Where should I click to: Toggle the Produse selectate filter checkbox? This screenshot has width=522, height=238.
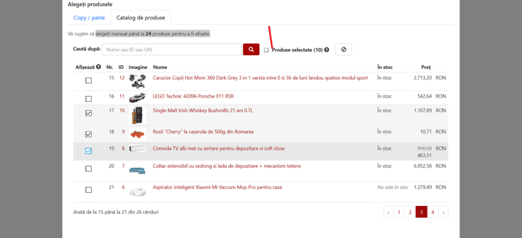coord(266,50)
